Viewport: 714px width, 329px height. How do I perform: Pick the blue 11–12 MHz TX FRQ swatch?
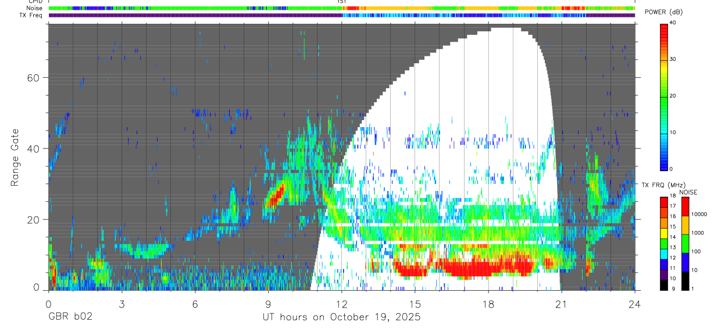pos(664,263)
